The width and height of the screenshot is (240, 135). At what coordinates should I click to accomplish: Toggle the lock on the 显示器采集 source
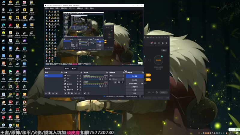[80, 90]
